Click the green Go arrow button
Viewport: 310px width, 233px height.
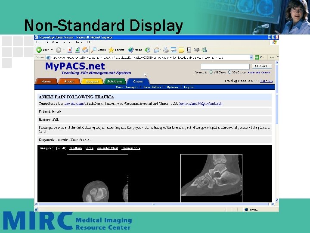coord(257,57)
